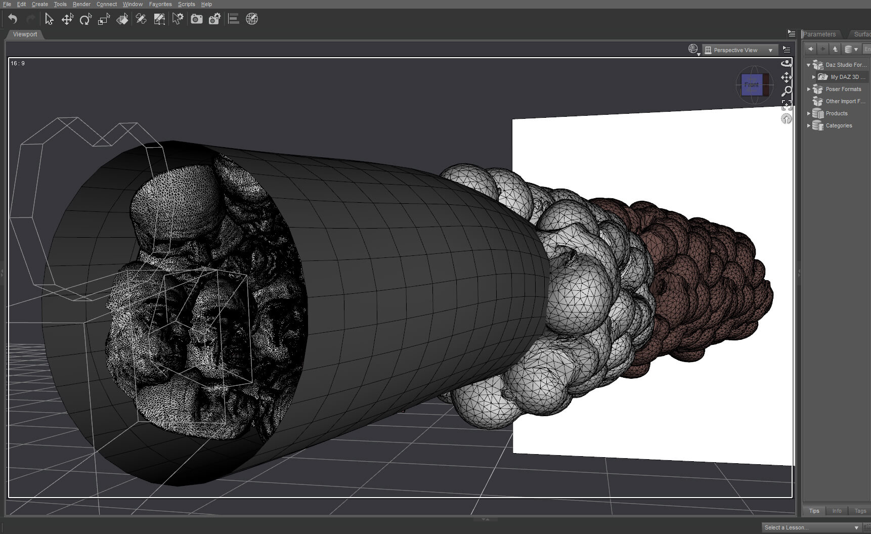Open the Window menu
Viewport: 871px width, 534px height.
click(x=133, y=4)
